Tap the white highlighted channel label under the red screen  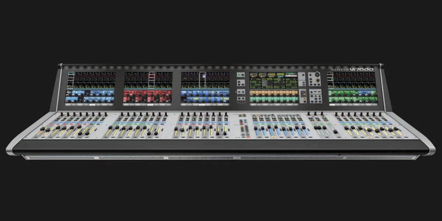[150, 105]
